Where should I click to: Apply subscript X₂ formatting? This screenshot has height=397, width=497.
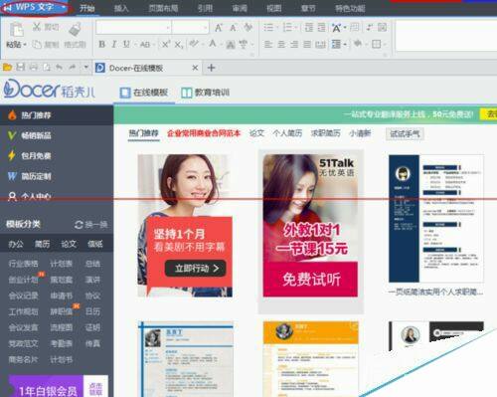pos(179,45)
